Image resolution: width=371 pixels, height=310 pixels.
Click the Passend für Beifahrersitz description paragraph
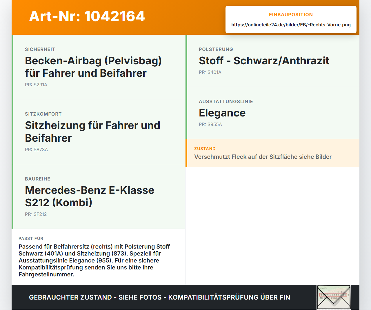point(94,260)
